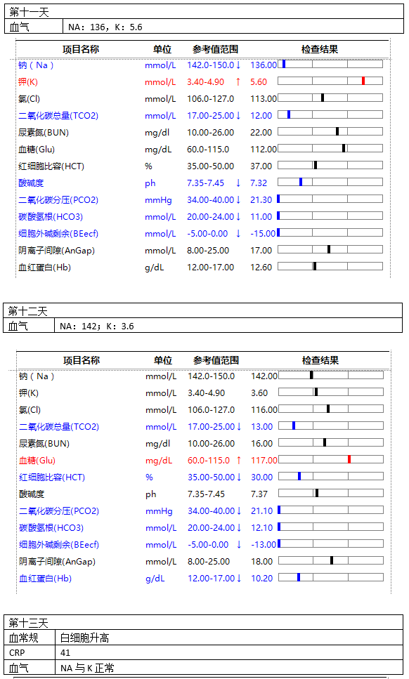Click the 第十一天 day heading
Image resolution: width=409 pixels, height=679 pixels.
(29, 12)
